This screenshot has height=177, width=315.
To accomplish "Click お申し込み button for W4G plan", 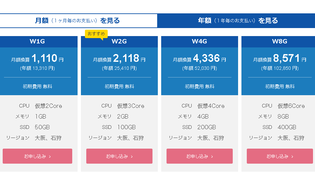I will point(200,156).
